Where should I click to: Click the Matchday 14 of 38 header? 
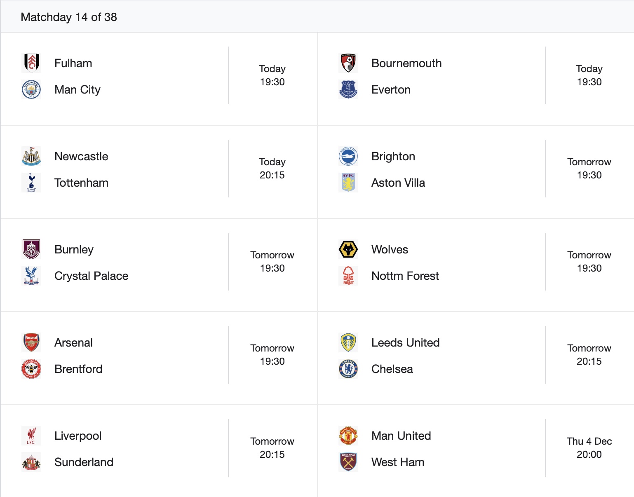click(x=69, y=17)
